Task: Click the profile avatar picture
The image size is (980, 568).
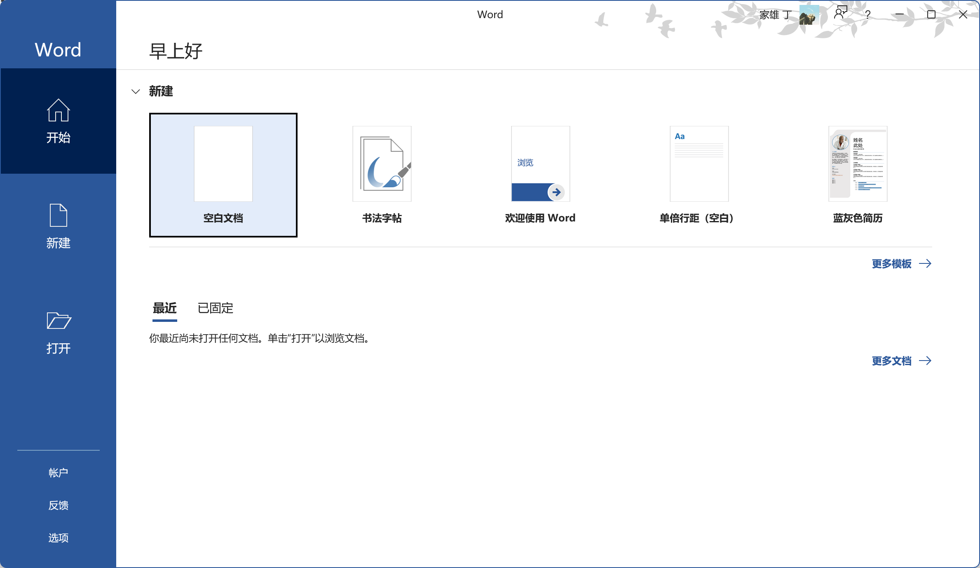Action: pos(809,15)
